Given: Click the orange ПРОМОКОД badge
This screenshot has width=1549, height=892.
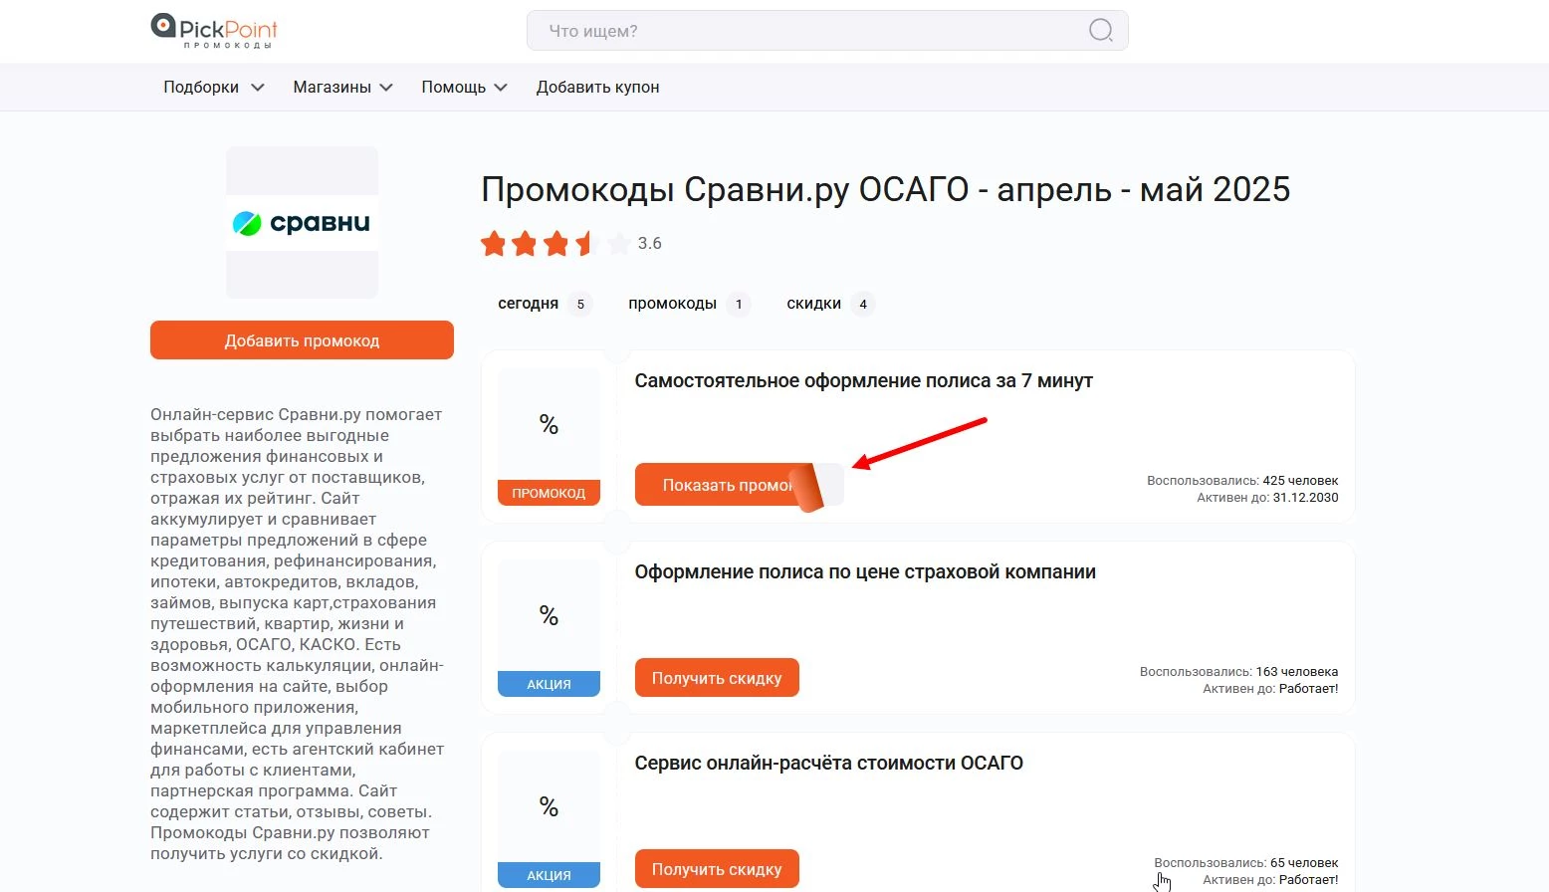Looking at the screenshot, I should pos(549,493).
